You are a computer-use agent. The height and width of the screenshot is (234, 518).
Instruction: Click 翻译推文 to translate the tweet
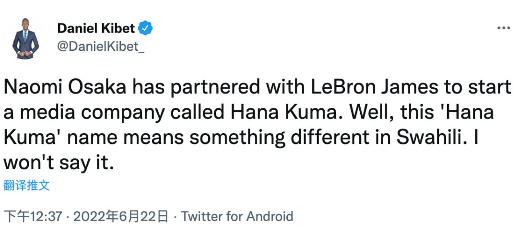click(x=26, y=186)
